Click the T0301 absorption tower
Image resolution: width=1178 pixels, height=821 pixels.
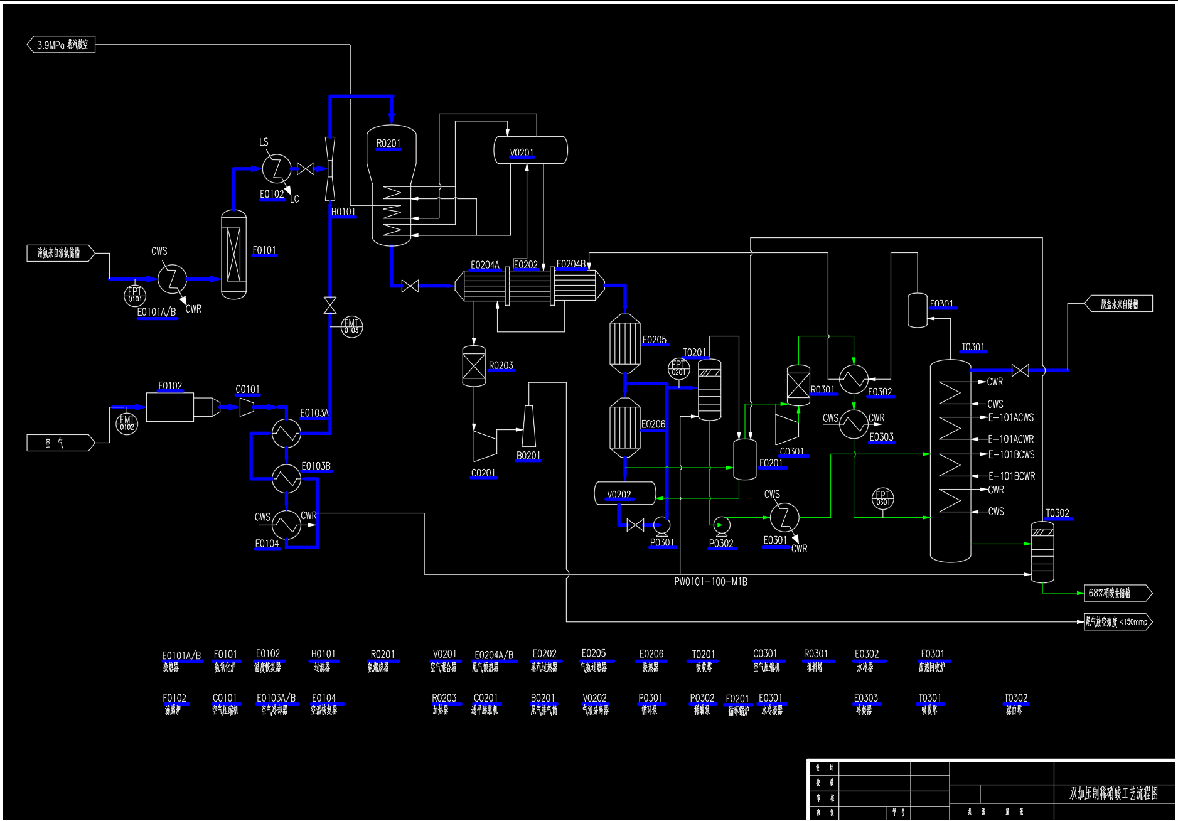pyautogui.click(x=950, y=461)
